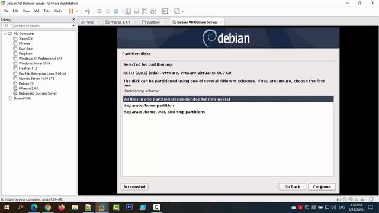379x213 pixels.
Task: Collapse the My Computer tree node
Action: click(5, 34)
